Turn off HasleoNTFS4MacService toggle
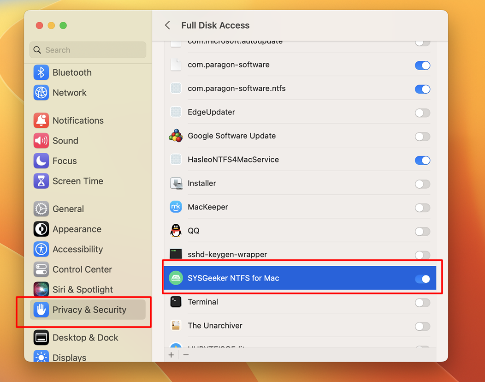The width and height of the screenshot is (485, 382). click(422, 161)
